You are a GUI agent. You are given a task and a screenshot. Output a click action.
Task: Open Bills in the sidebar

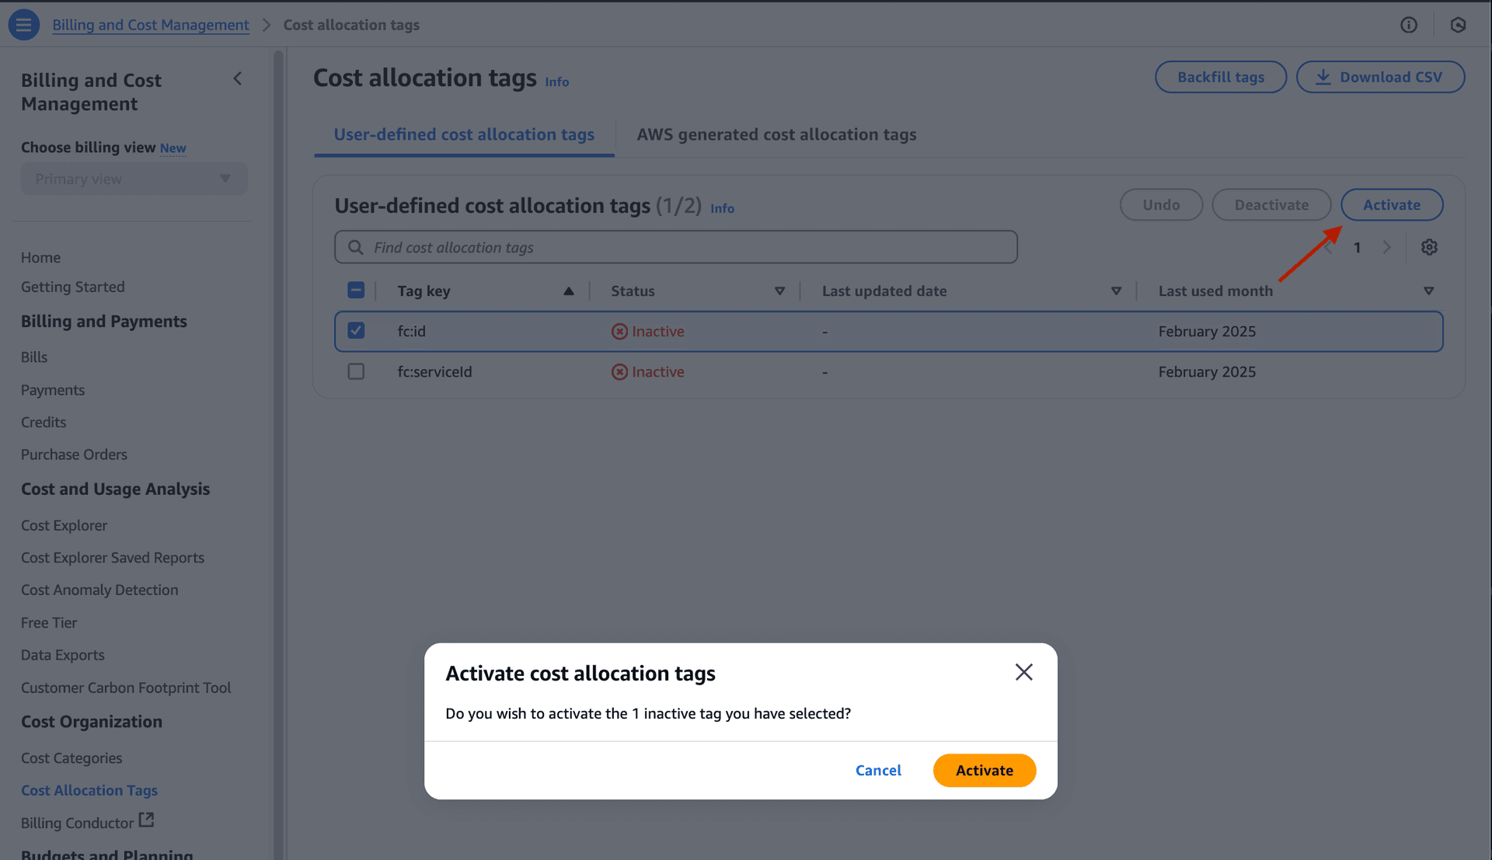point(34,357)
